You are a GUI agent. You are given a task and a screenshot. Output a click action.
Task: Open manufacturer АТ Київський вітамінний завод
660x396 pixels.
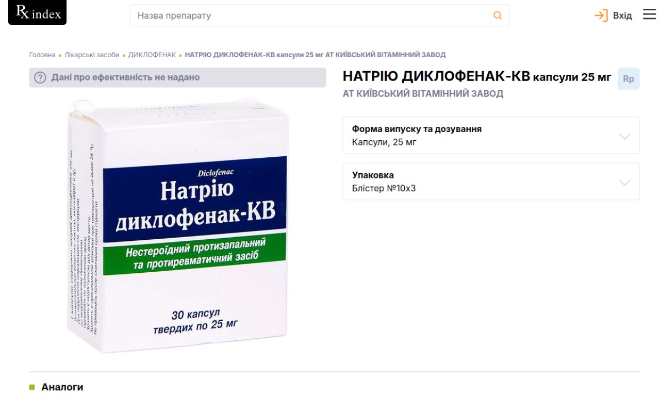tap(423, 94)
